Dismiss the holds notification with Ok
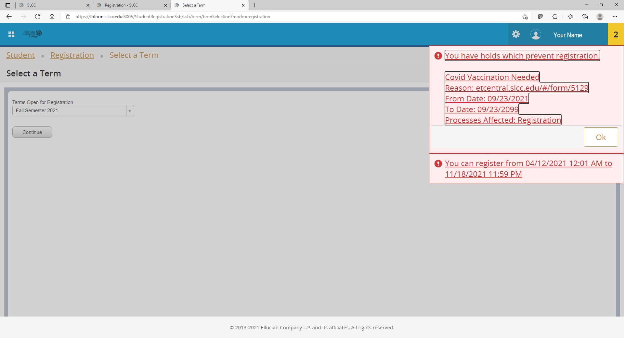The height and width of the screenshot is (338, 624). coord(601,137)
